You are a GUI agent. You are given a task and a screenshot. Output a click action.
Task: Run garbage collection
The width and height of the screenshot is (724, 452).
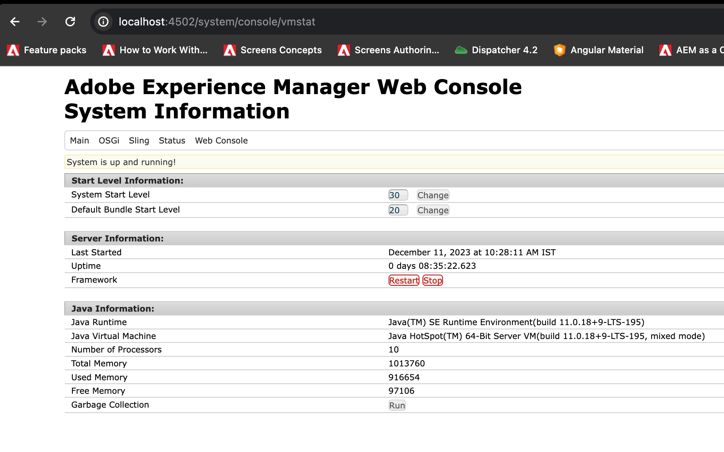(397, 405)
